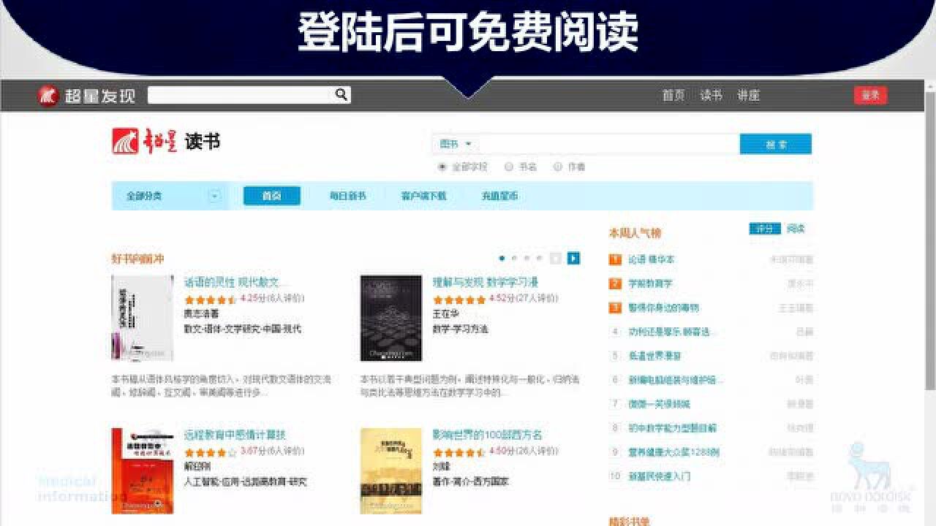Click rating text 4.52分(27人评价)

(524, 299)
